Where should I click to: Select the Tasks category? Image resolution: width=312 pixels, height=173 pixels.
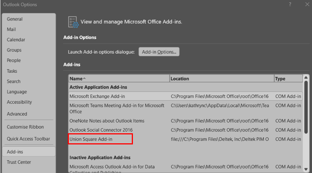[12, 71]
